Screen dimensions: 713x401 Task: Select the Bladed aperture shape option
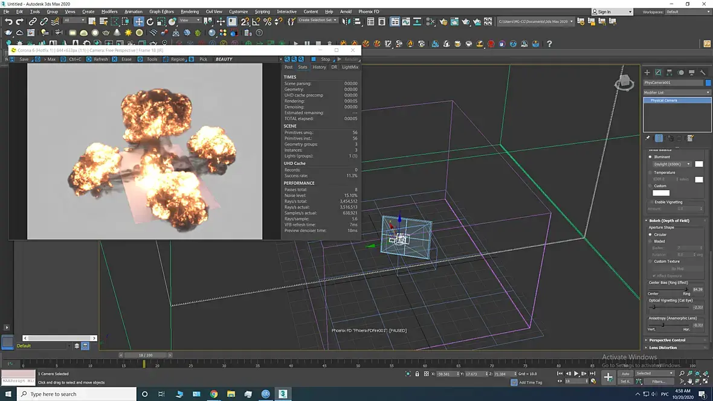[x=651, y=242]
